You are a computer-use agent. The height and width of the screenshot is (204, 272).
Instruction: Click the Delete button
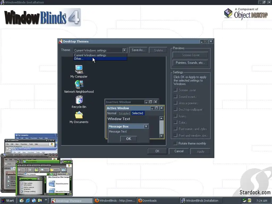point(158,50)
